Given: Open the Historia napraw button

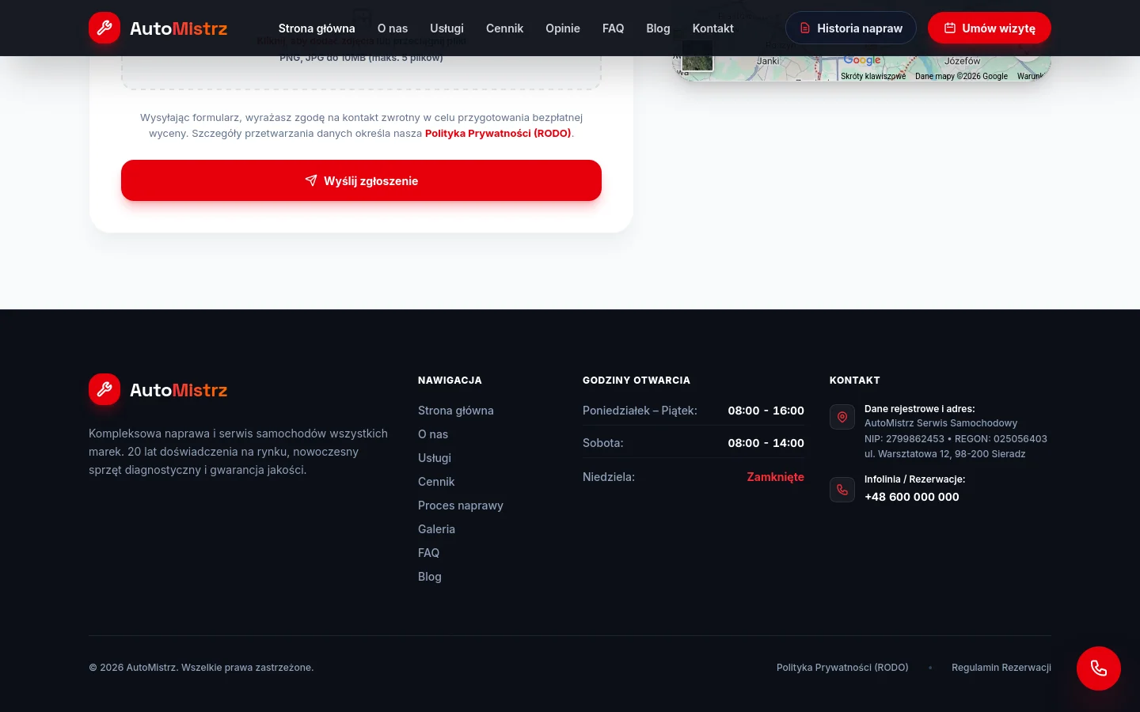Looking at the screenshot, I should [851, 28].
